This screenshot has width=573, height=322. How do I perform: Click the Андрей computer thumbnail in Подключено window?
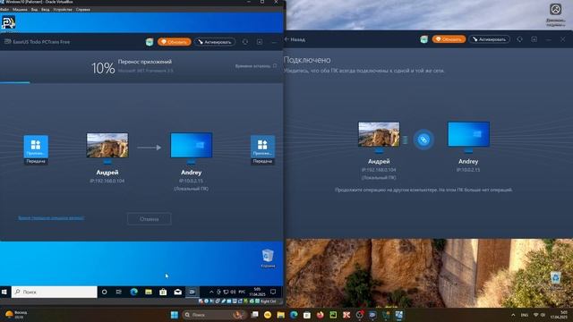click(x=379, y=134)
